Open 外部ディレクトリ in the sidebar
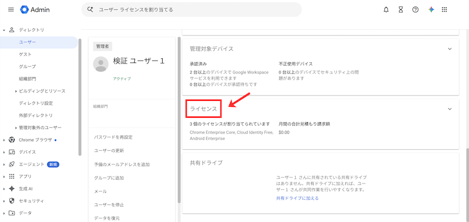 click(x=36, y=115)
